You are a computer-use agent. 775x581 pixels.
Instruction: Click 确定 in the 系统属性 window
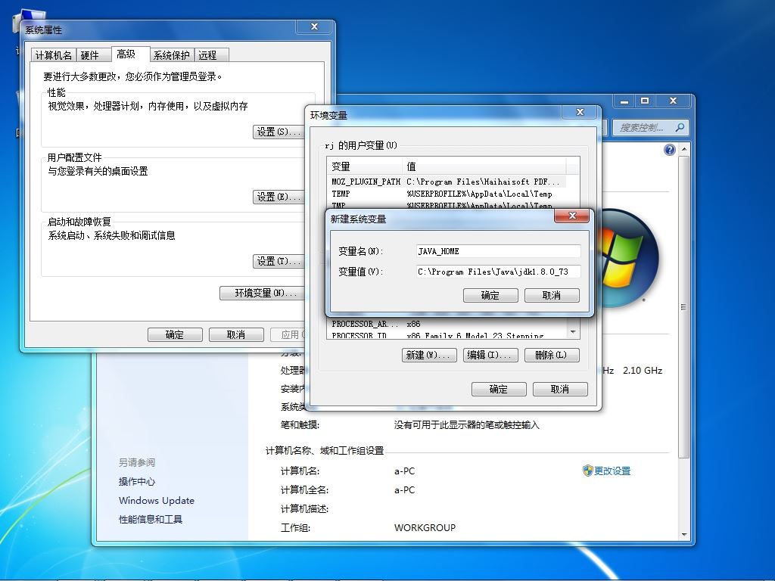(x=175, y=335)
